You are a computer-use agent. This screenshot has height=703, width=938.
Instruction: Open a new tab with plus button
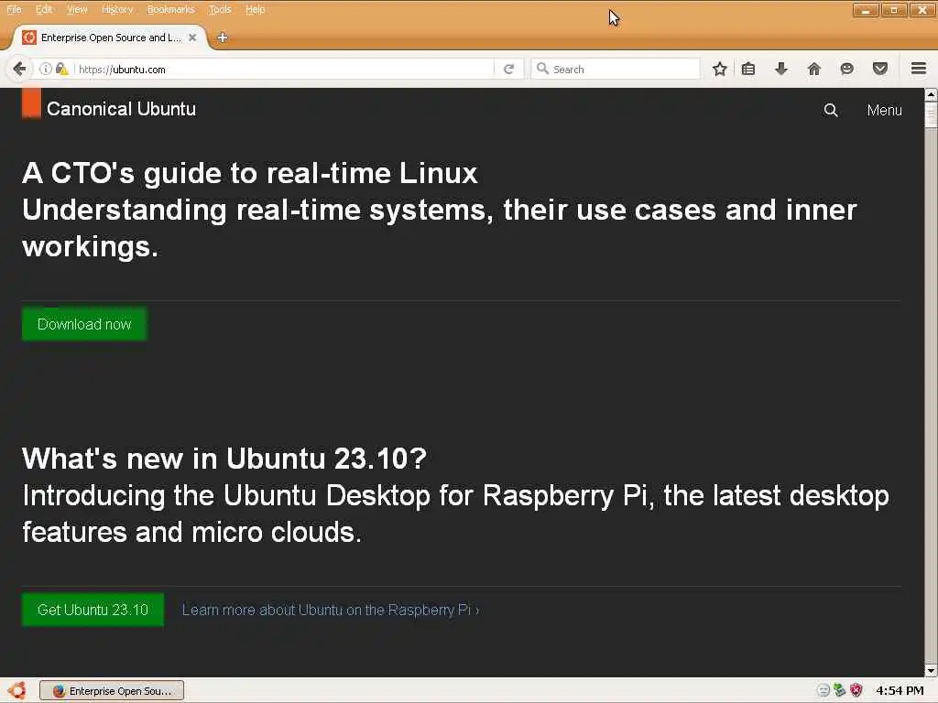coord(223,38)
